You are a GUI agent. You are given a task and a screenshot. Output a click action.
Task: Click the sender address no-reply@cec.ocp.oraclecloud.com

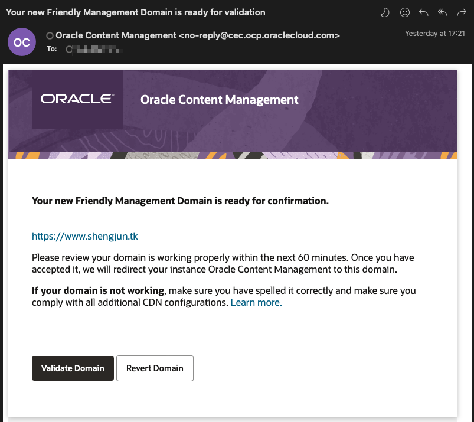coord(259,35)
